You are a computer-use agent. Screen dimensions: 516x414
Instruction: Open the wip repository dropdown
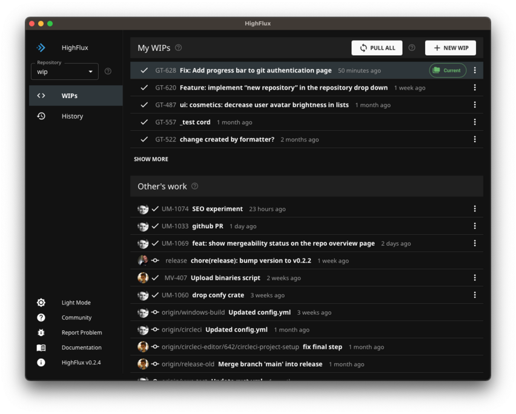tap(65, 71)
